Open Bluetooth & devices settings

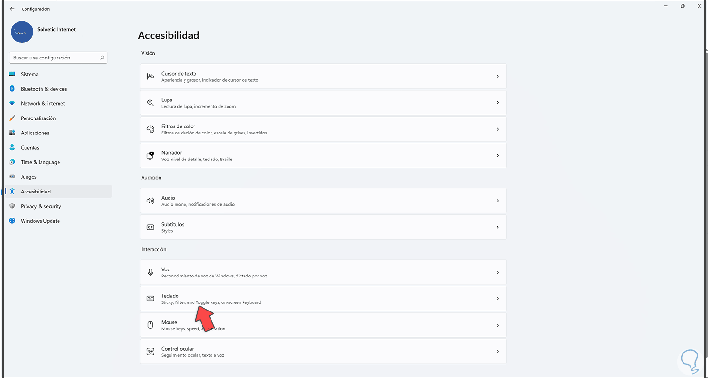(x=43, y=89)
